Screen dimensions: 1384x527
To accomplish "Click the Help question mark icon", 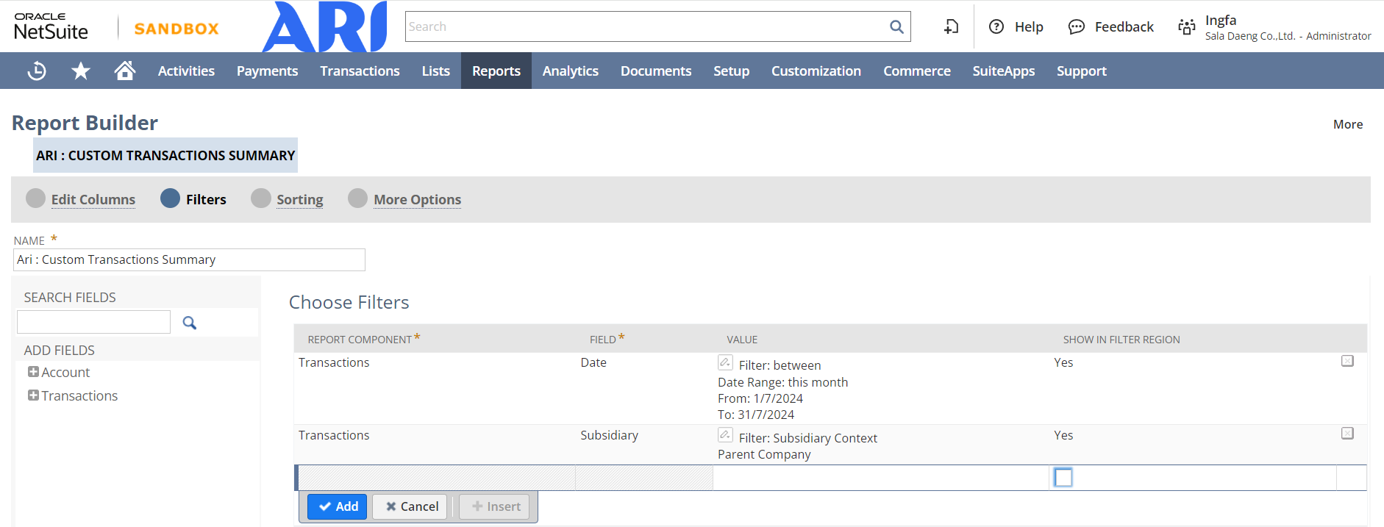I will click(x=996, y=27).
